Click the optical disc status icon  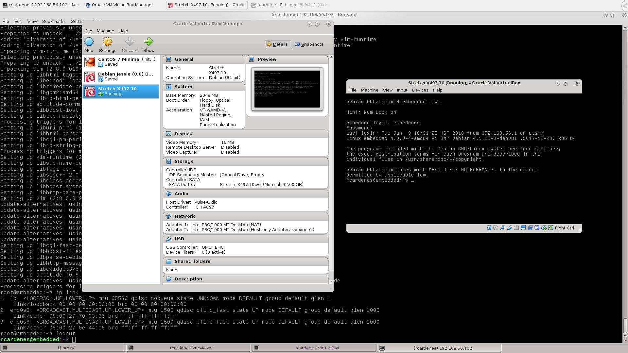496,228
